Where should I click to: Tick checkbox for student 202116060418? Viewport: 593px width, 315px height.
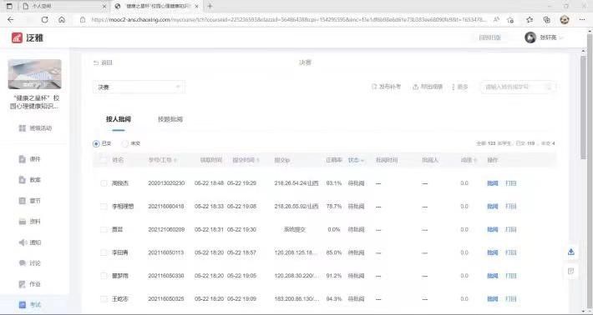click(104, 207)
